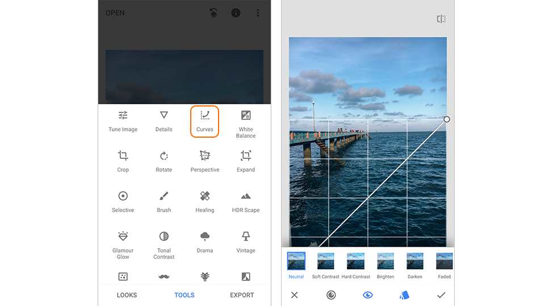
Task: Switch to the TOOLS tab
Action: tap(184, 295)
